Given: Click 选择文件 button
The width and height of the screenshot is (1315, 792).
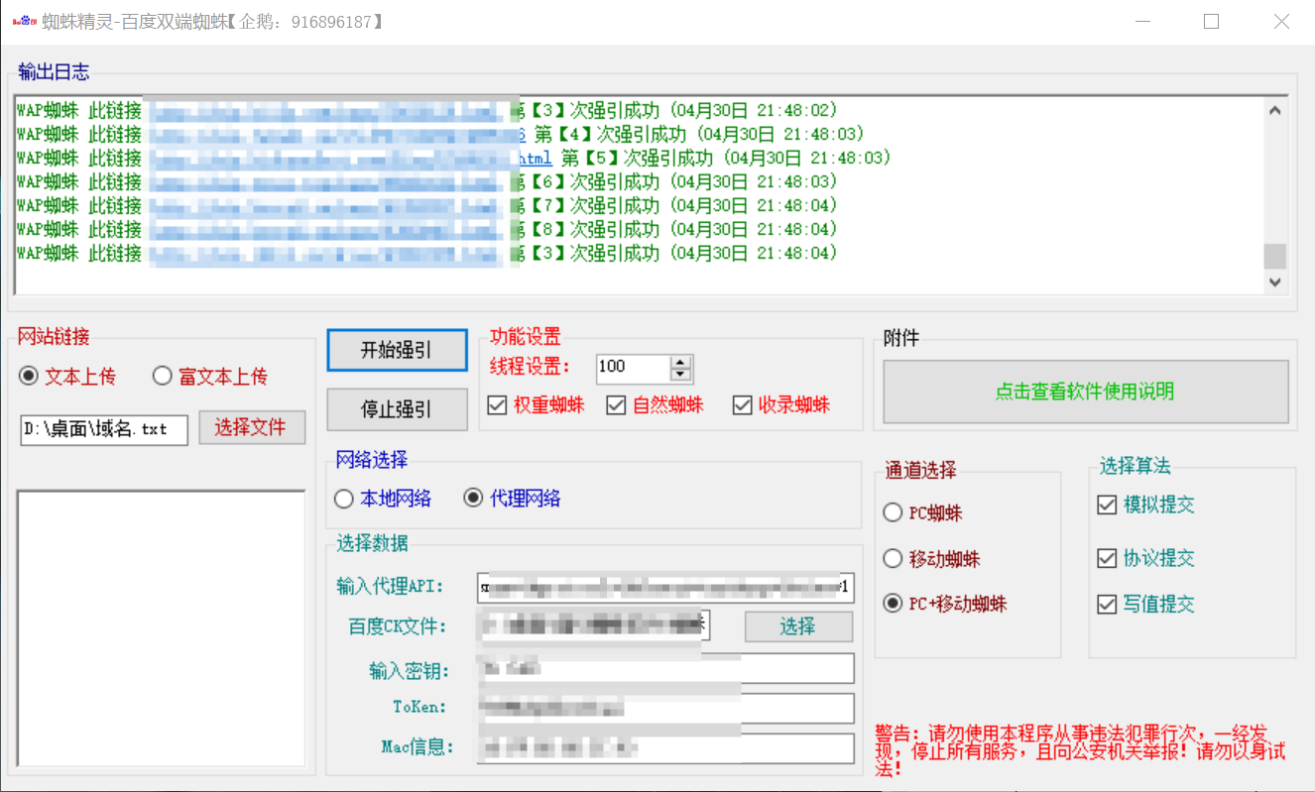Looking at the screenshot, I should point(252,428).
